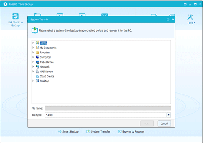The image size is (204, 143).
Task: Select NAS Device in the tree
Action: tap(46, 71)
